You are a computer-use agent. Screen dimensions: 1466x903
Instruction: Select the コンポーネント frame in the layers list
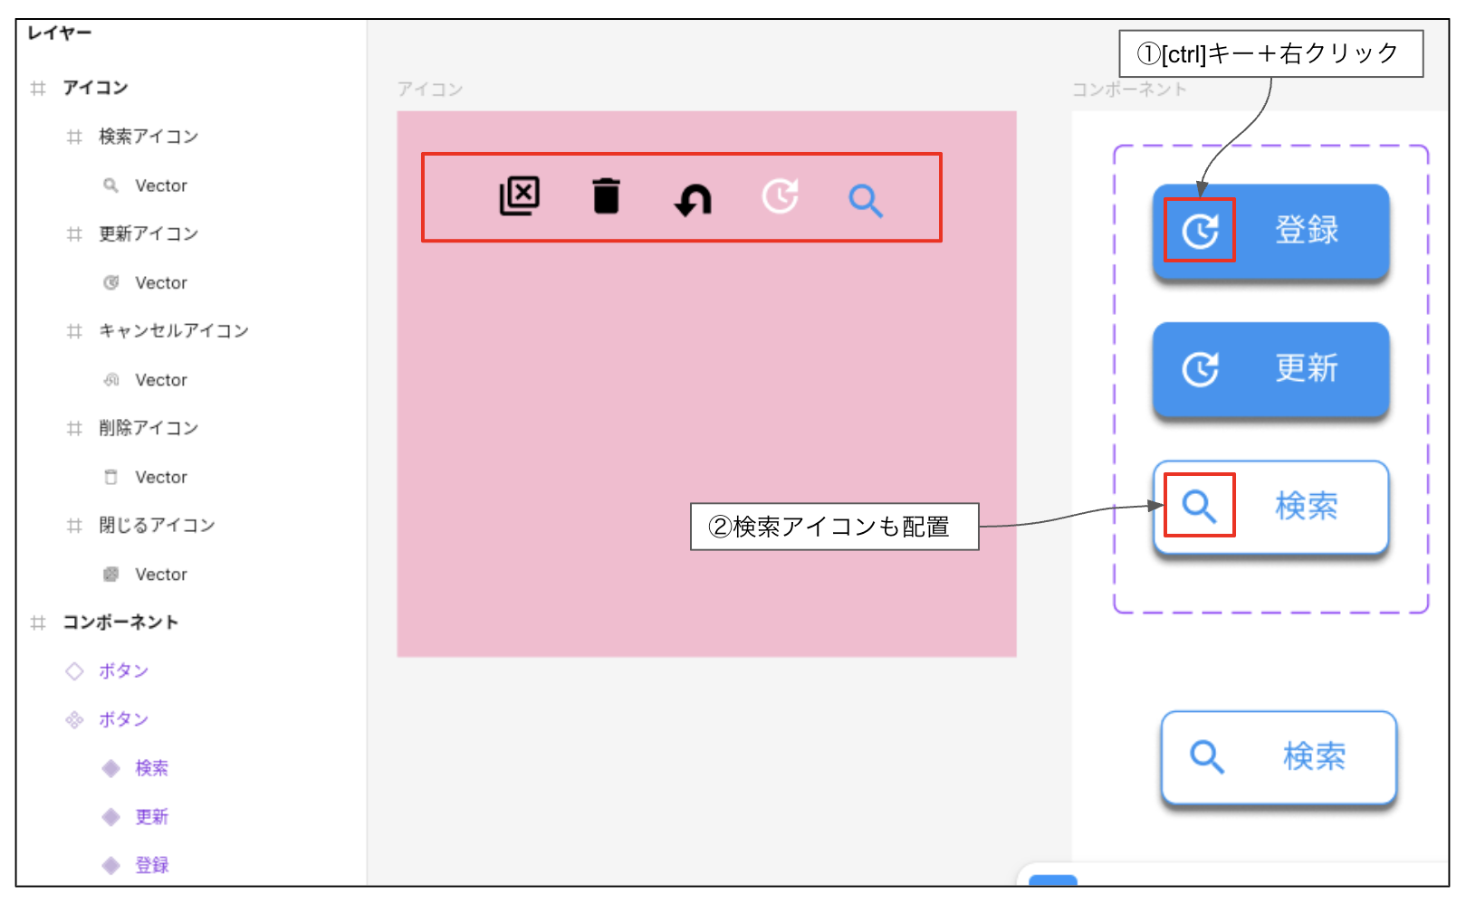pyautogui.click(x=120, y=623)
